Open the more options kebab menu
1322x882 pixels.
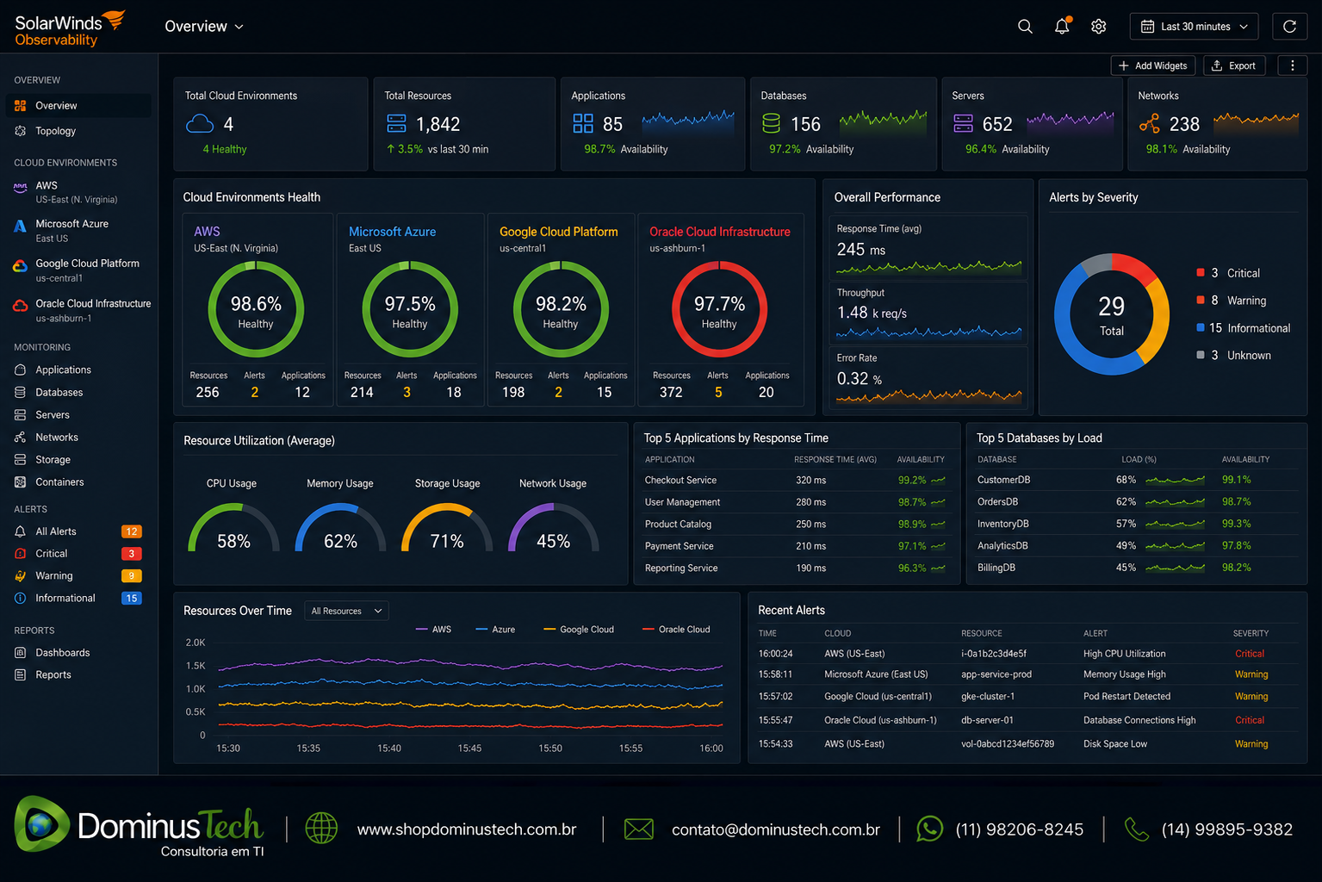pos(1292,65)
